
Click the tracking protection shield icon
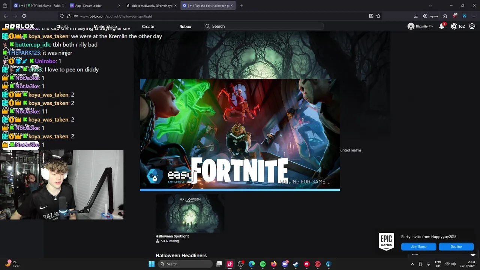point(61,16)
